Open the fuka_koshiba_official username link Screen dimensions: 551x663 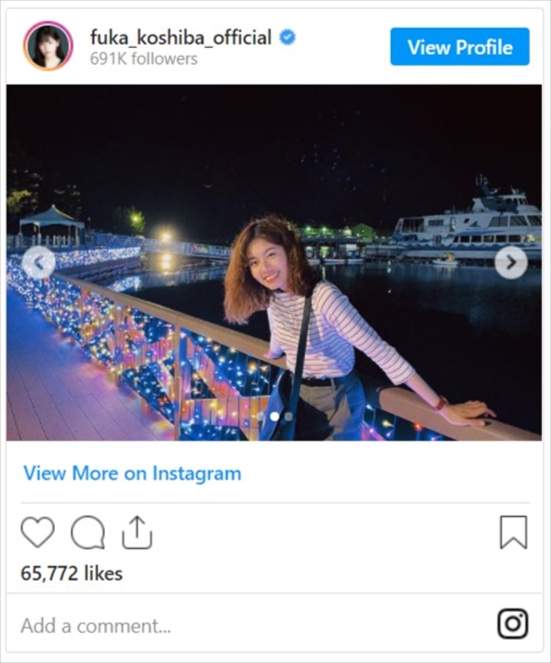[x=181, y=38]
